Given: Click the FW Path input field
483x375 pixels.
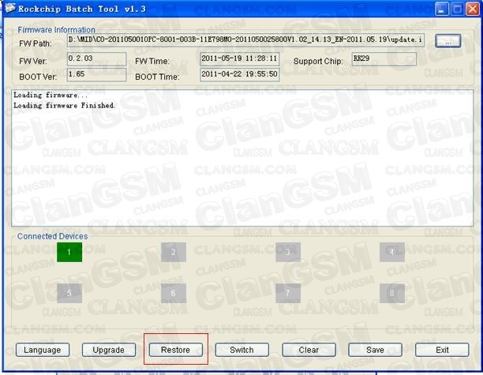Looking at the screenshot, I should click(245, 40).
